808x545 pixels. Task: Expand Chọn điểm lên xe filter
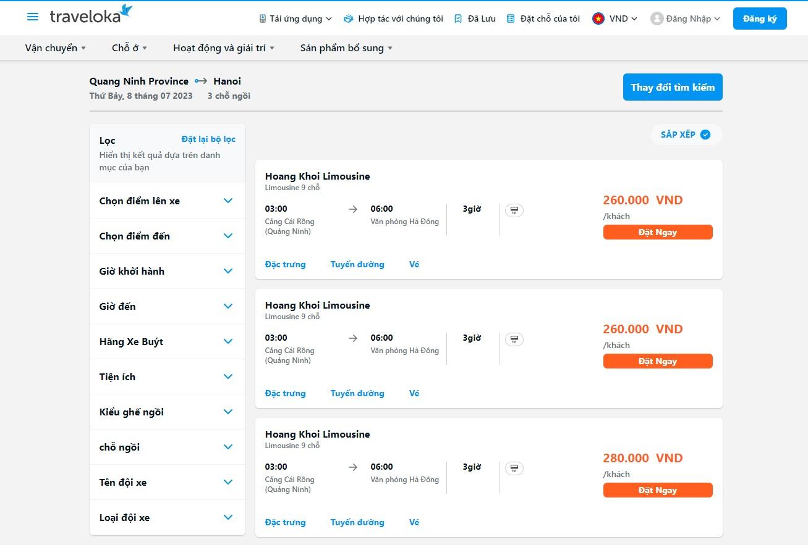[168, 201]
